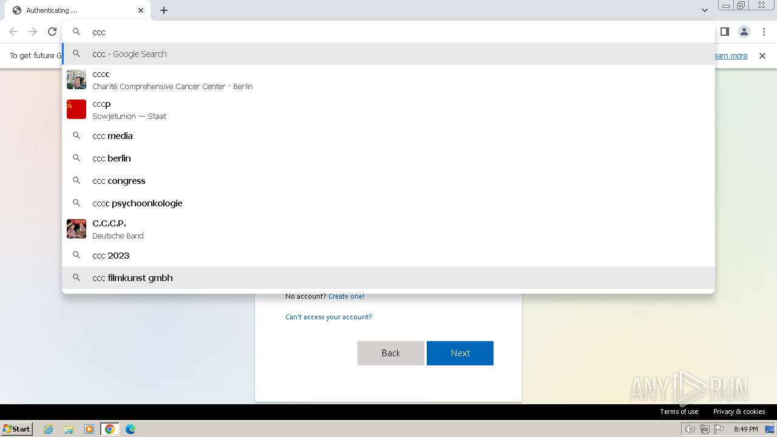Select the 'ccc media' suggestion
The image size is (777, 437).
[388, 136]
